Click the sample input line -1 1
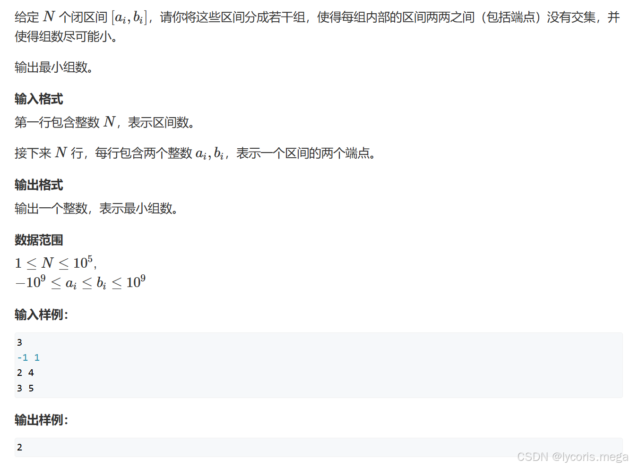This screenshot has width=630, height=467. click(x=28, y=358)
